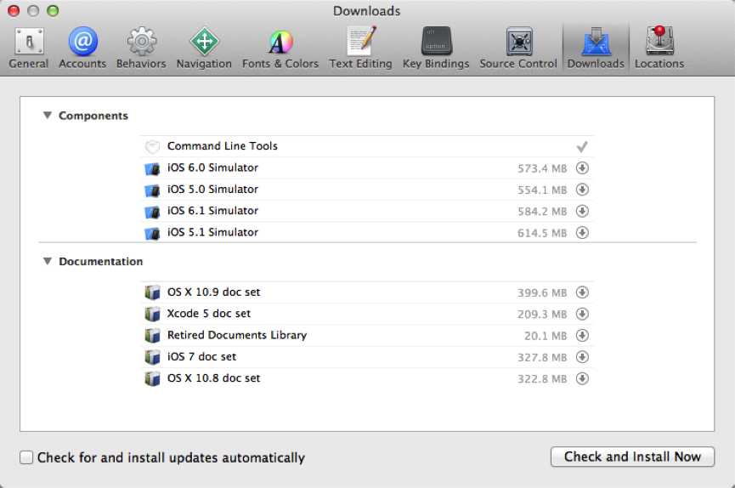The image size is (735, 488).
Task: Download the iOS 5.1 Simulator
Action: (582, 233)
